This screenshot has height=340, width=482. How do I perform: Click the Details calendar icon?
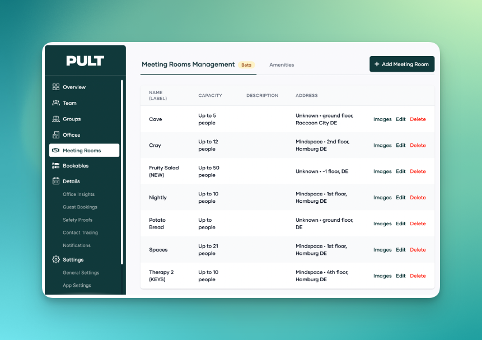[x=55, y=181]
